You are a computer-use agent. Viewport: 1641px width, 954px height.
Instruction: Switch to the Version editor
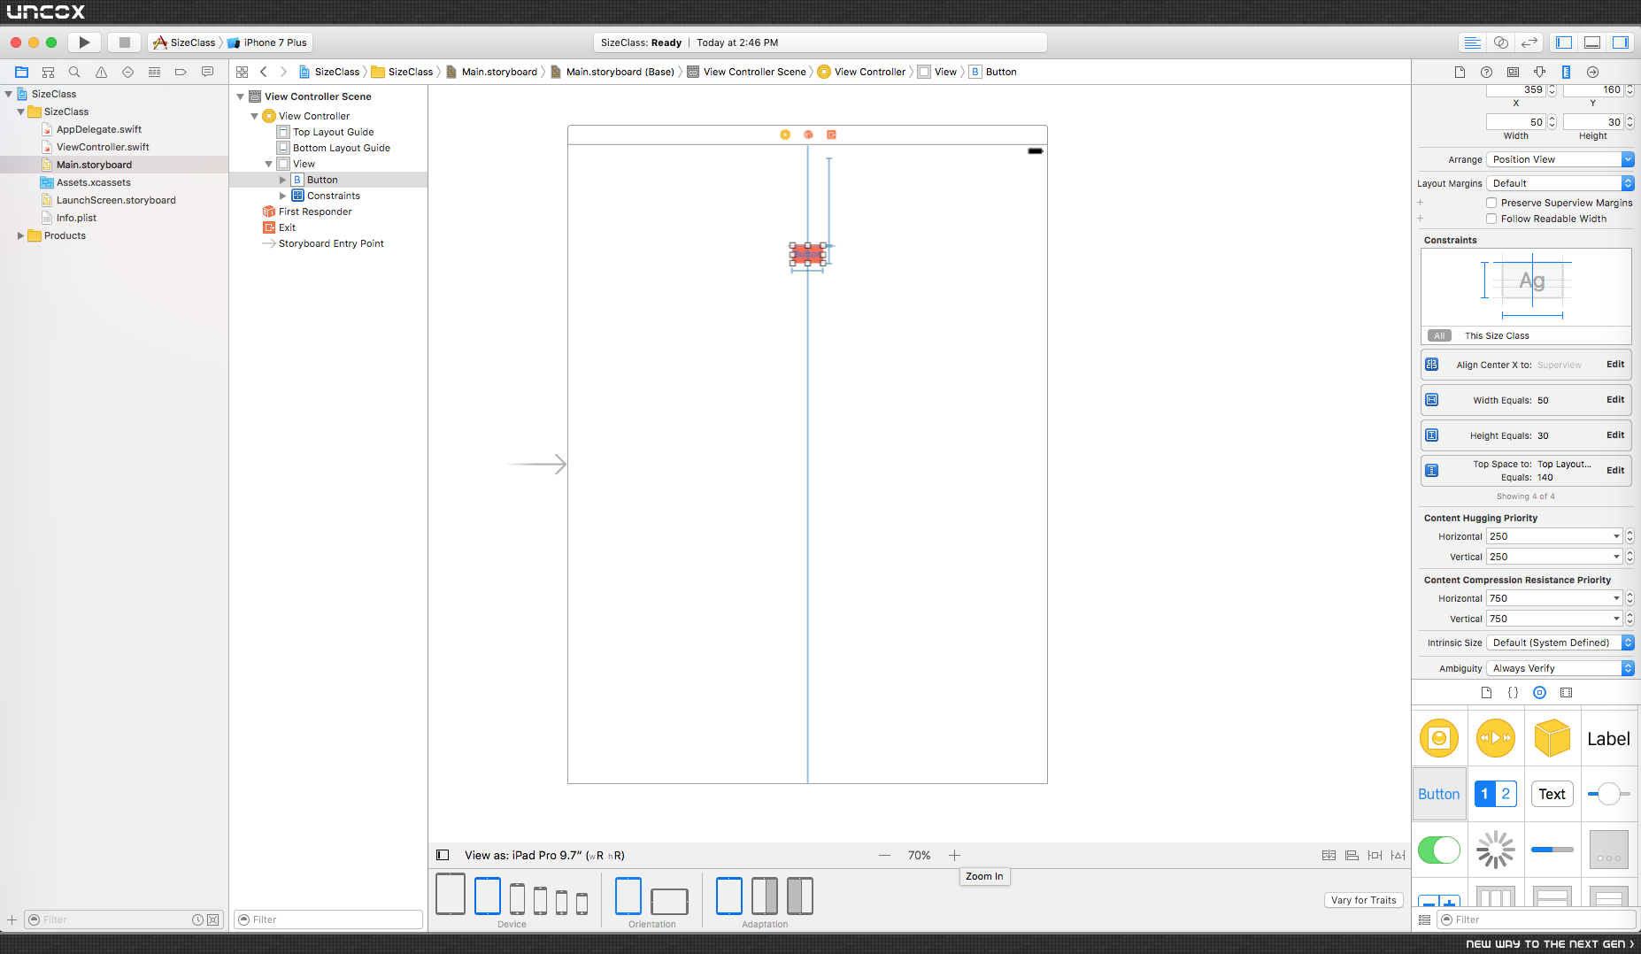(x=1529, y=42)
